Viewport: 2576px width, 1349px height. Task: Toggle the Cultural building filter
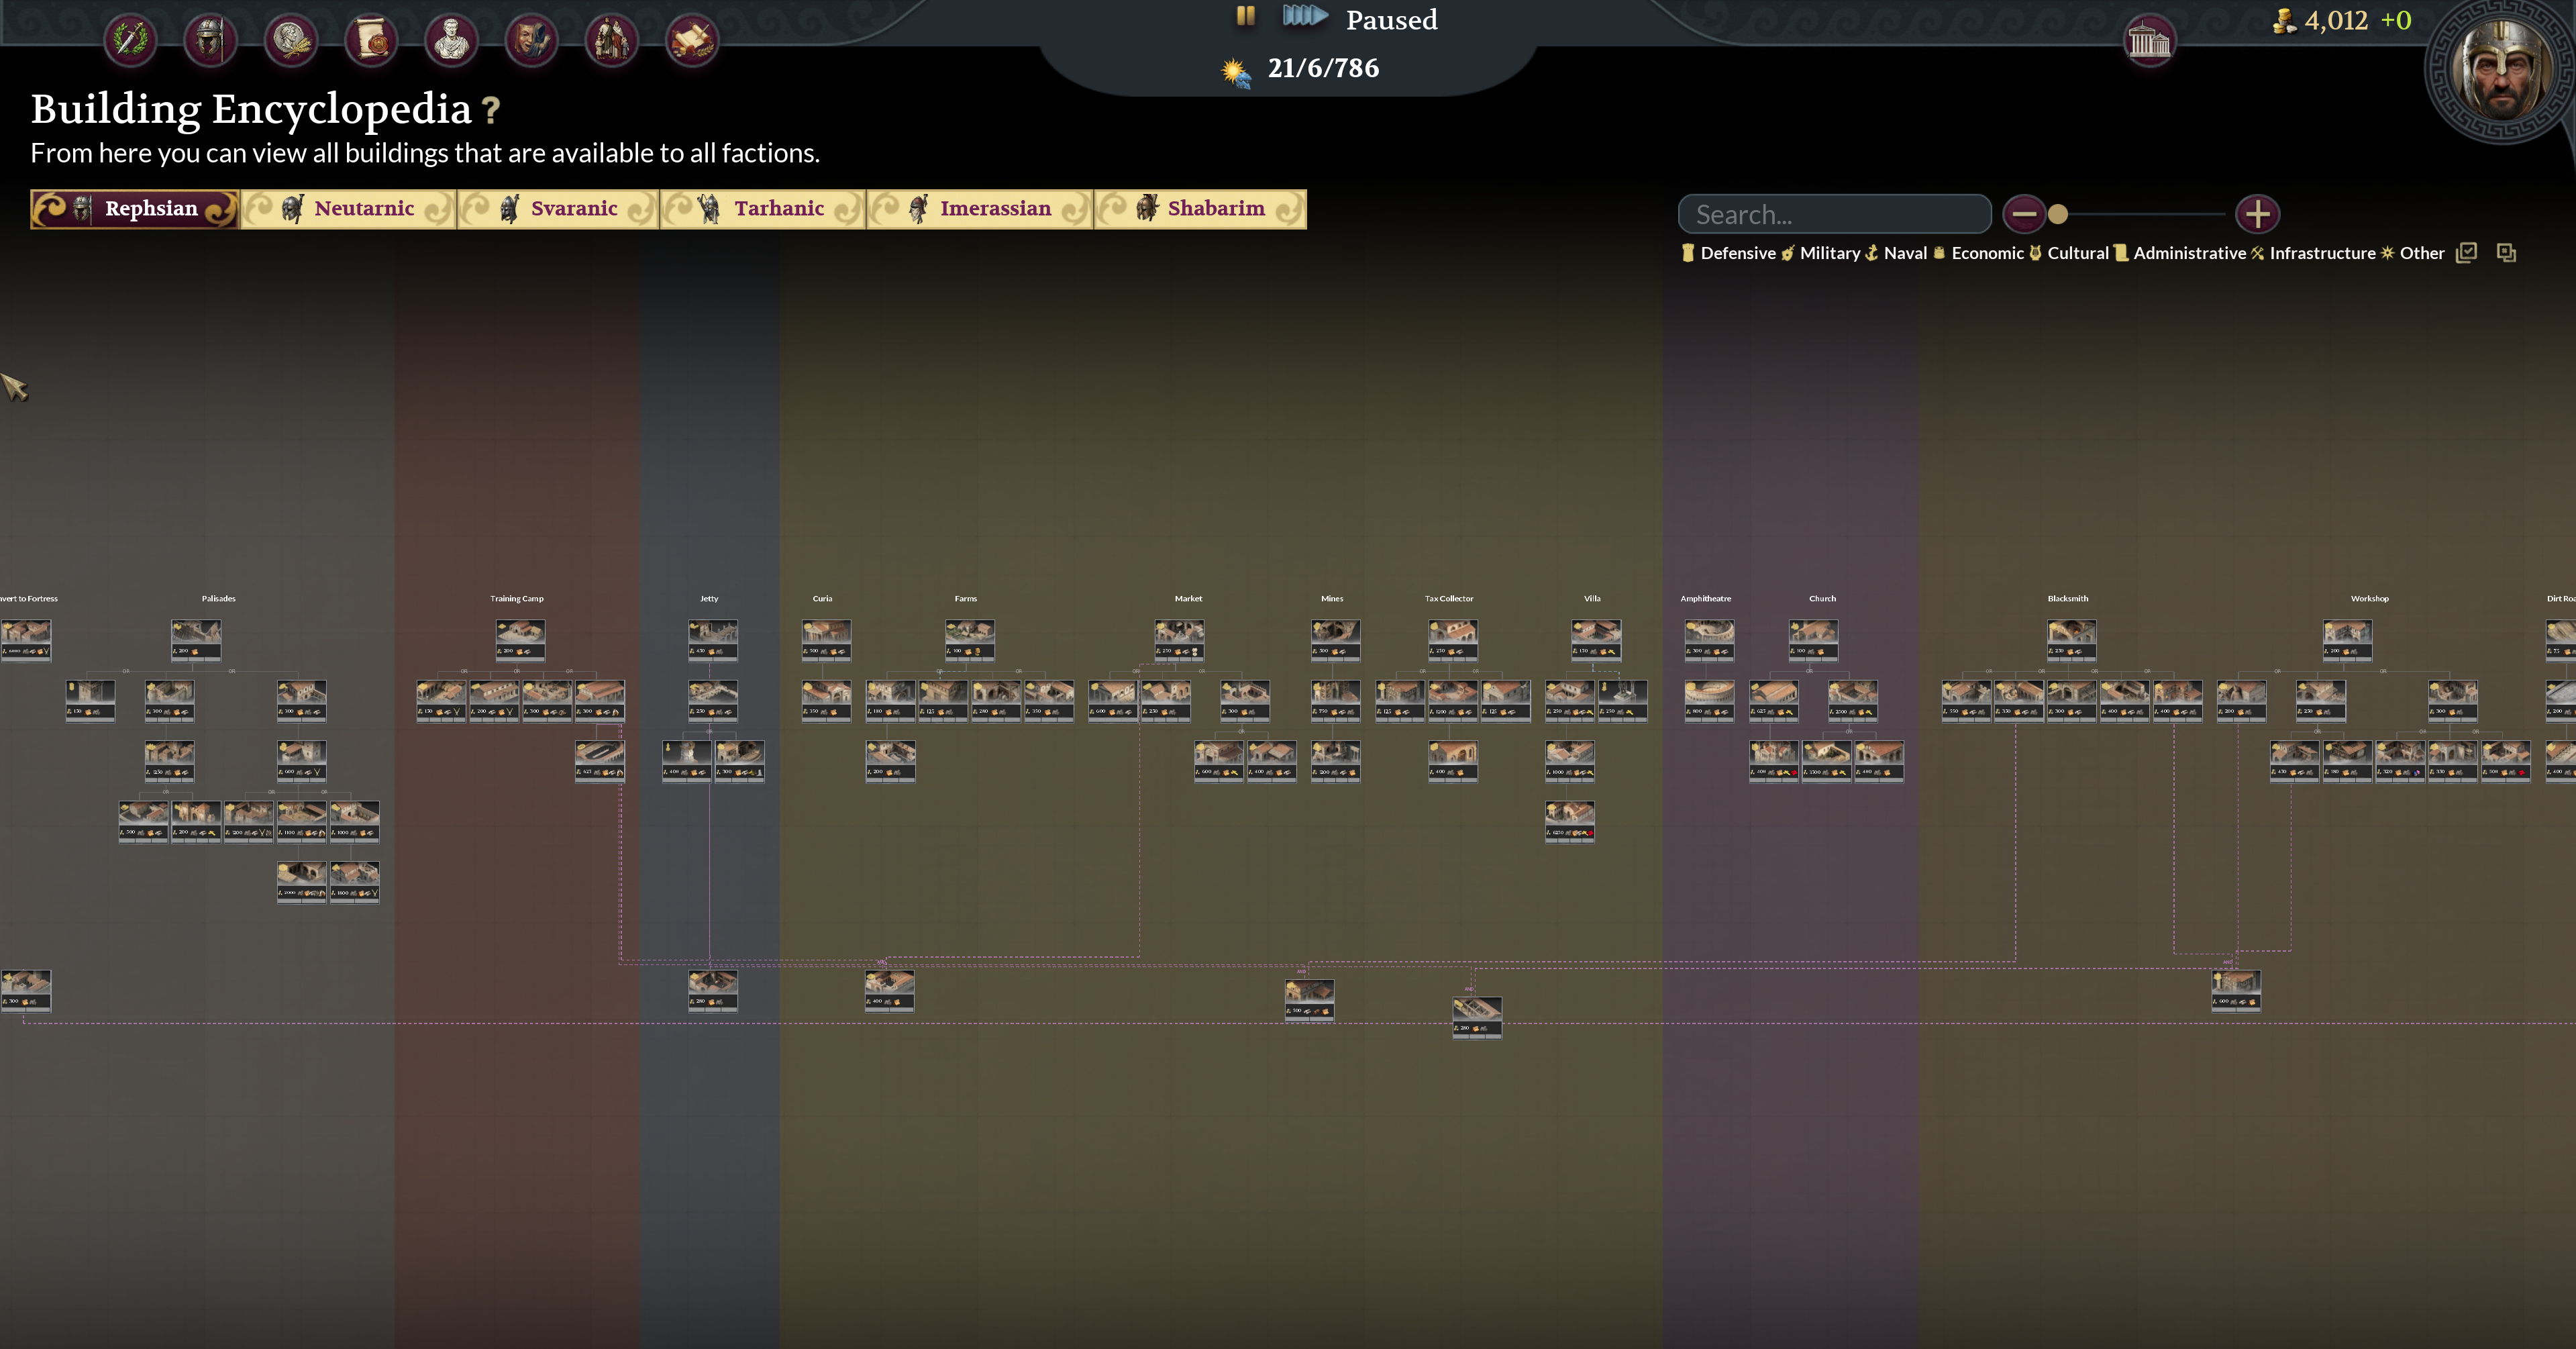click(x=2068, y=253)
